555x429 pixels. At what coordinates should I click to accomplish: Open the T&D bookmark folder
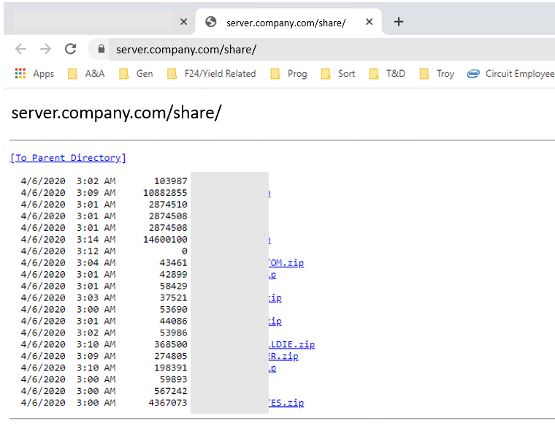point(387,74)
